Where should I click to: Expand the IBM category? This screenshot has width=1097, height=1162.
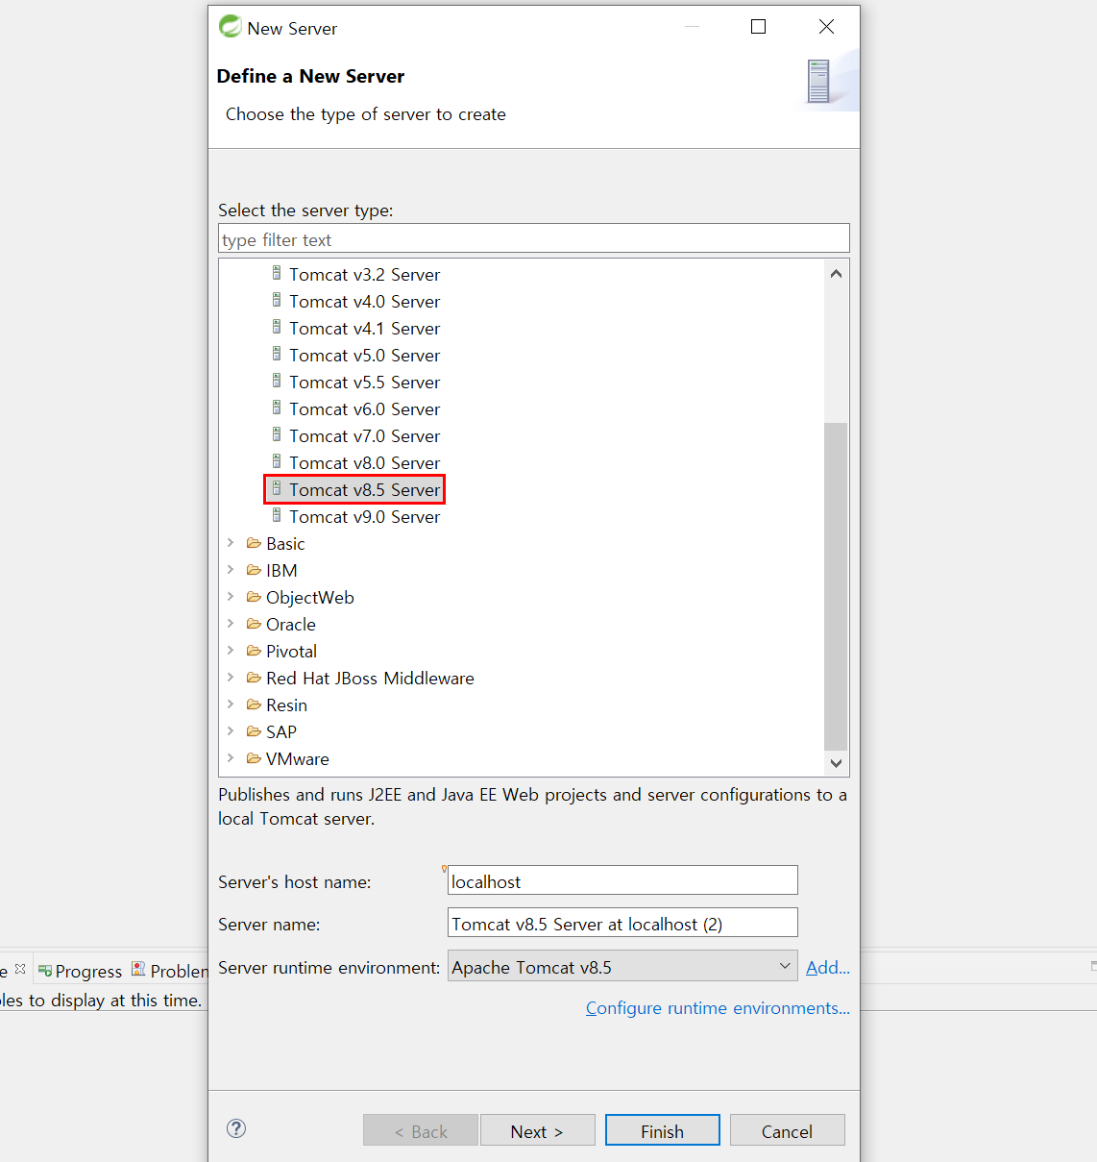click(231, 570)
